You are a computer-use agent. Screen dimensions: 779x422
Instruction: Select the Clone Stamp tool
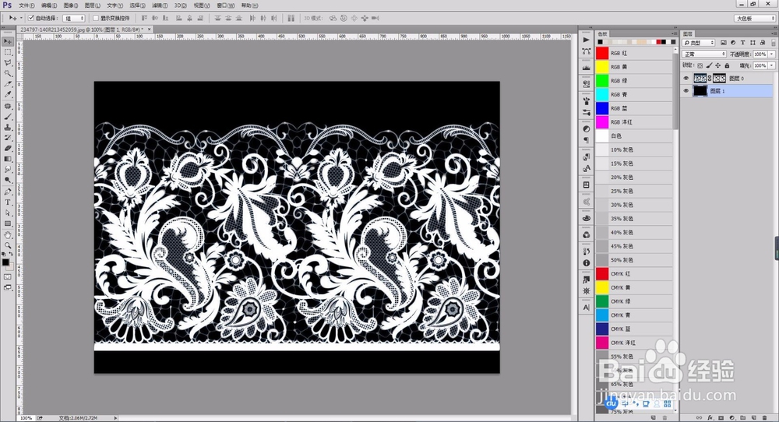pos(8,127)
